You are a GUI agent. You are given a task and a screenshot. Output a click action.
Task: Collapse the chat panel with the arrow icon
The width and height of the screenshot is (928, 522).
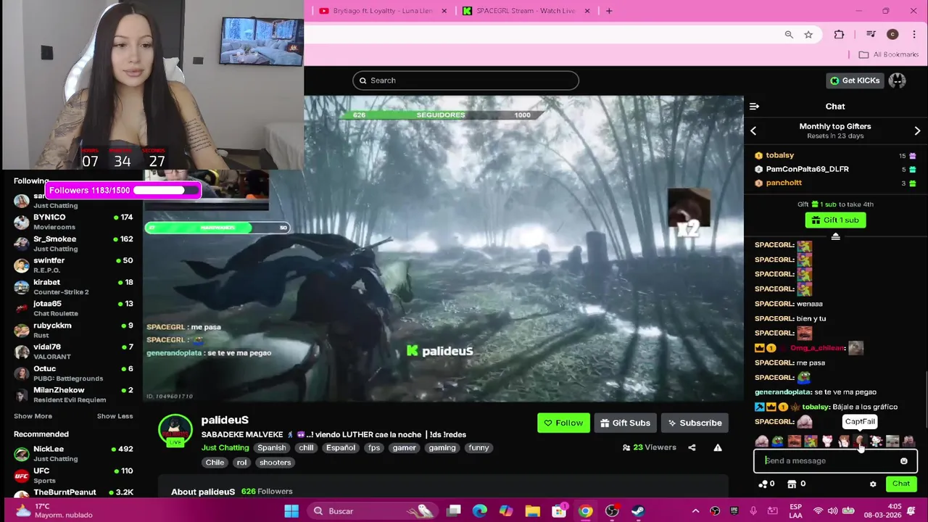[x=754, y=107]
